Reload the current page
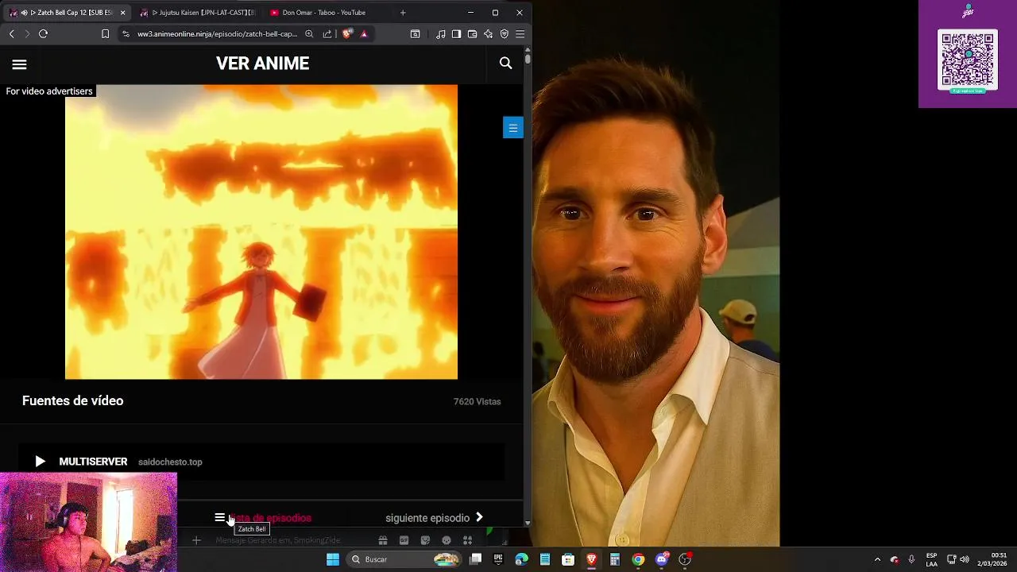Image resolution: width=1017 pixels, height=572 pixels. [43, 34]
